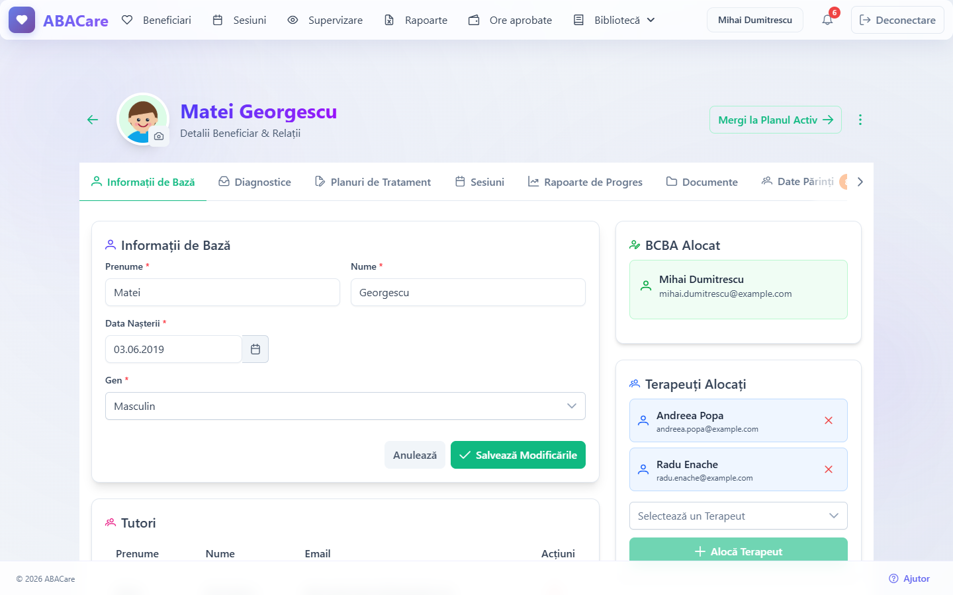
Task: Click the Data Nașterii date field
Action: tap(173, 349)
